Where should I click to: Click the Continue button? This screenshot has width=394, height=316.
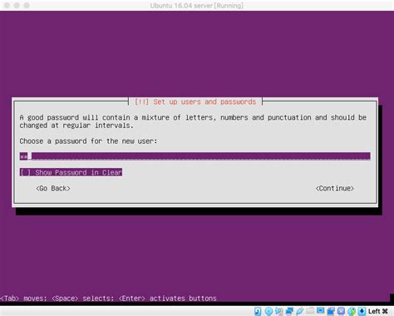pyautogui.click(x=335, y=189)
